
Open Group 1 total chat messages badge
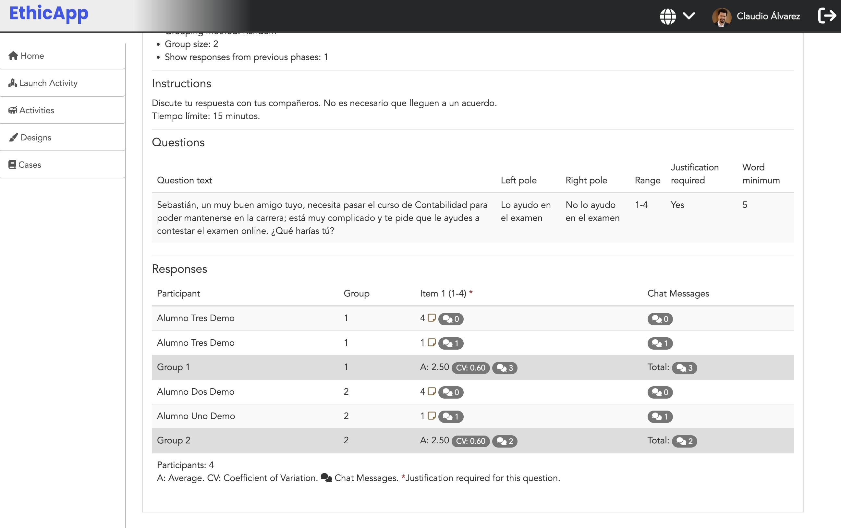point(684,368)
